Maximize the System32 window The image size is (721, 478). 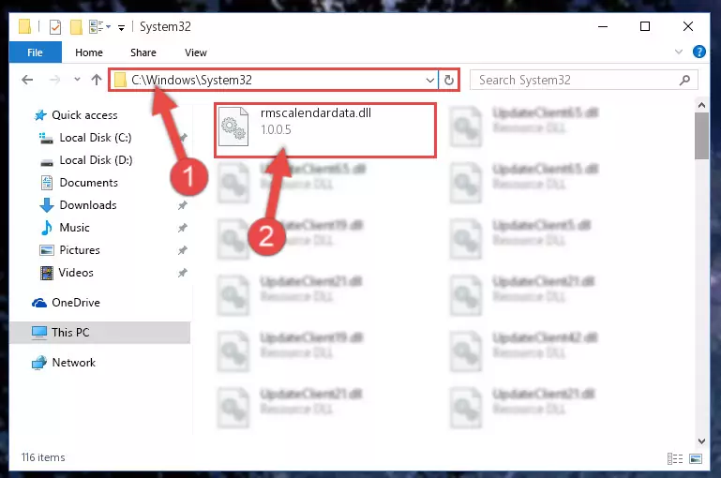point(645,26)
